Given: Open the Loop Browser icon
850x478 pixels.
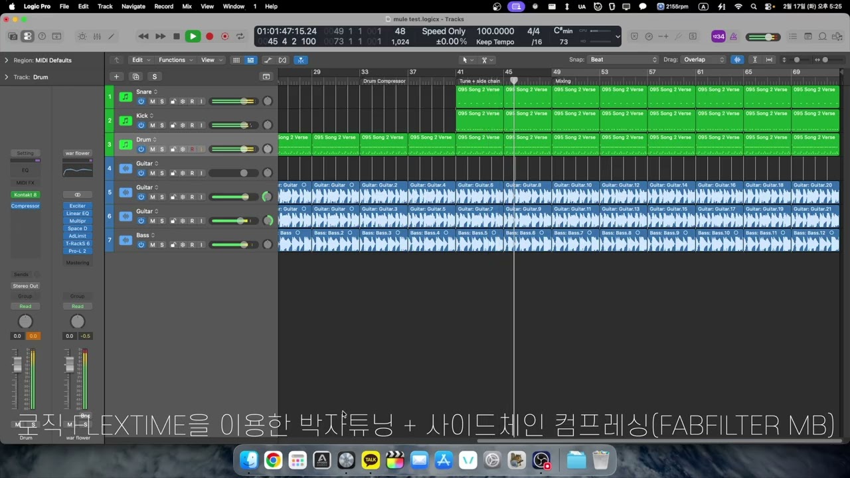Looking at the screenshot, I should point(823,37).
